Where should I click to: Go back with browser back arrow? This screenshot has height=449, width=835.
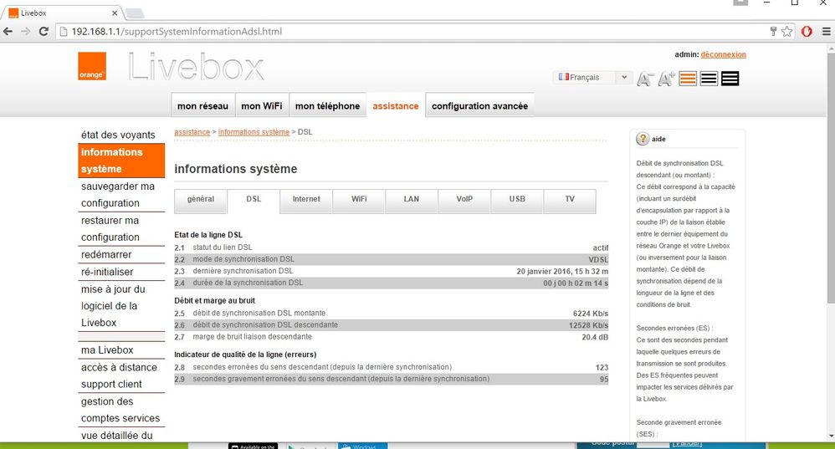coord(8,32)
